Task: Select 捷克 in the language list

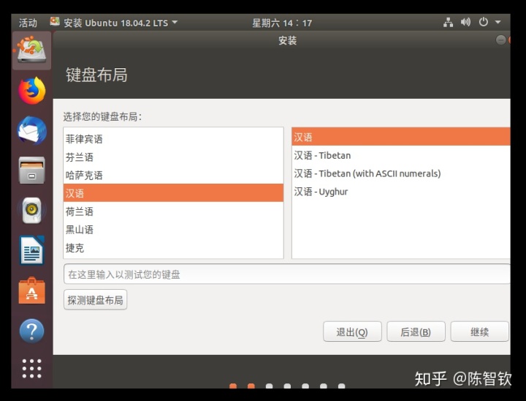Action: [173, 248]
